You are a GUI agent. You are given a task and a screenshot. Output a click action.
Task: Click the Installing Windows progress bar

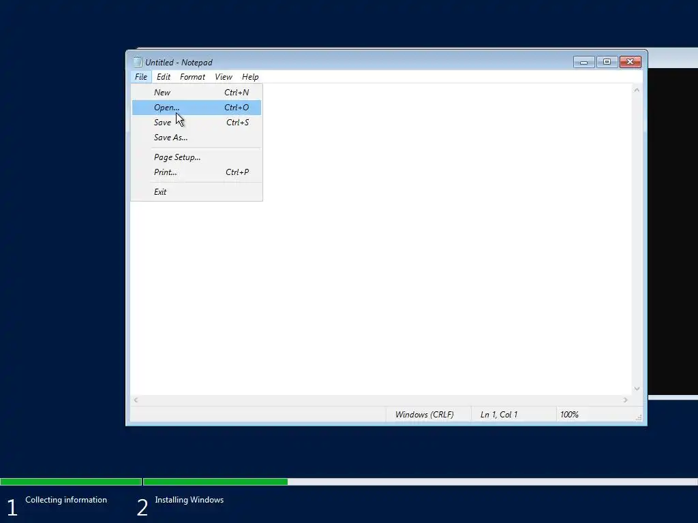pos(420,481)
